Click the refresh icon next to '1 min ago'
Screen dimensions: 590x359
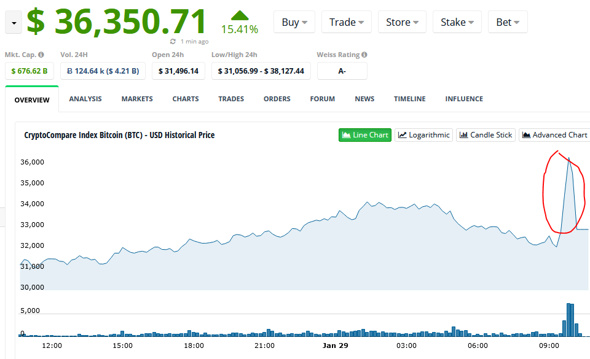[173, 41]
